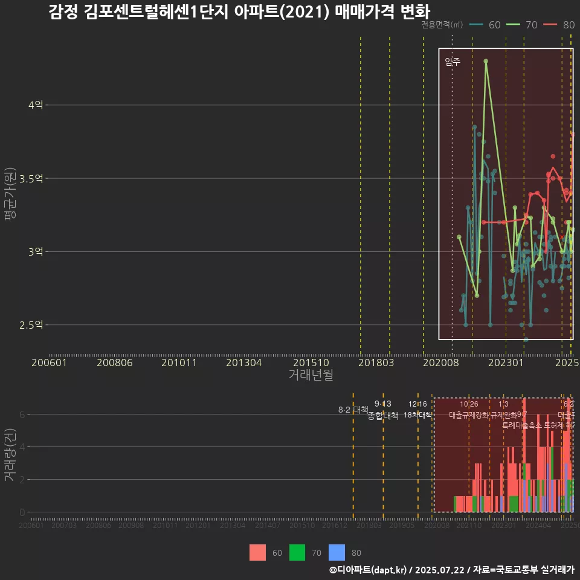Click the 3억 y-axis label
The width and height of the screenshot is (580, 580).
point(36,252)
